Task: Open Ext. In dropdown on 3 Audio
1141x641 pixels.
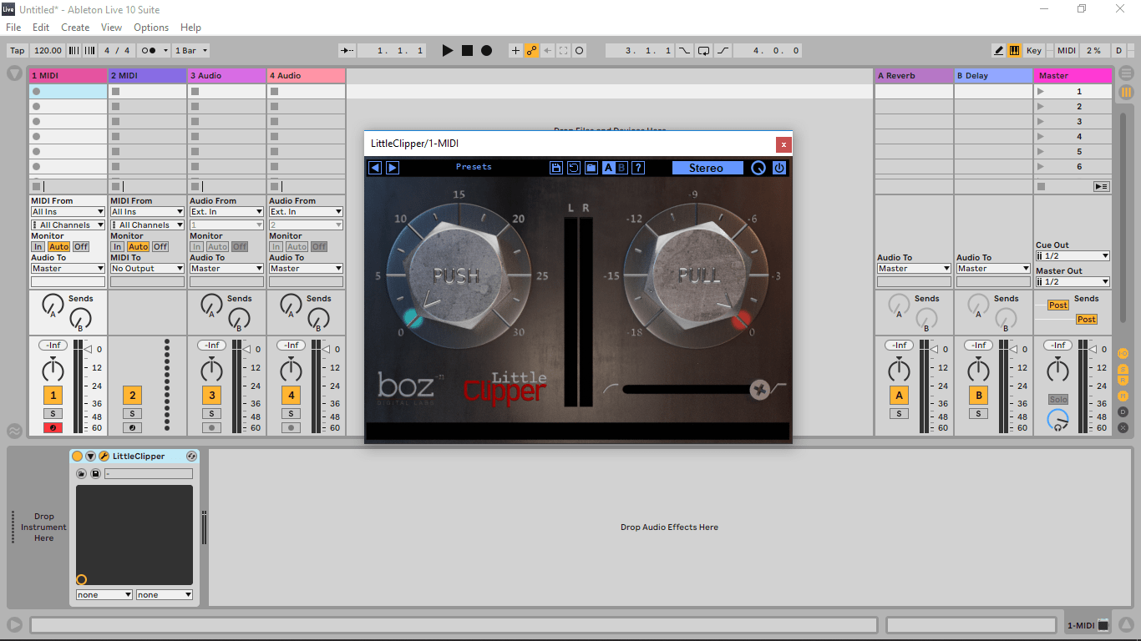Action: (226, 212)
